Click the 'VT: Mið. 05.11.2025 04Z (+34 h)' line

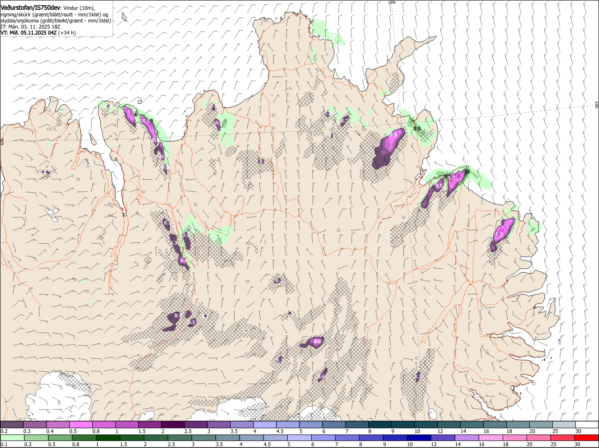coord(38,33)
